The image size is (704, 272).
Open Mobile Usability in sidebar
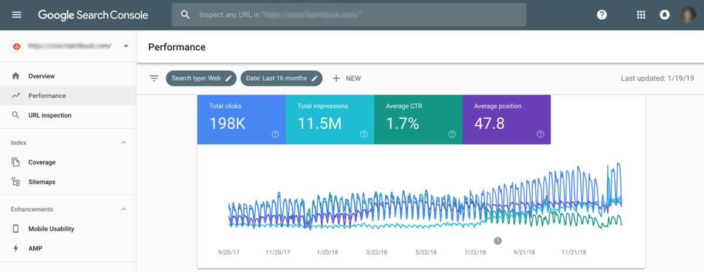click(x=68, y=229)
